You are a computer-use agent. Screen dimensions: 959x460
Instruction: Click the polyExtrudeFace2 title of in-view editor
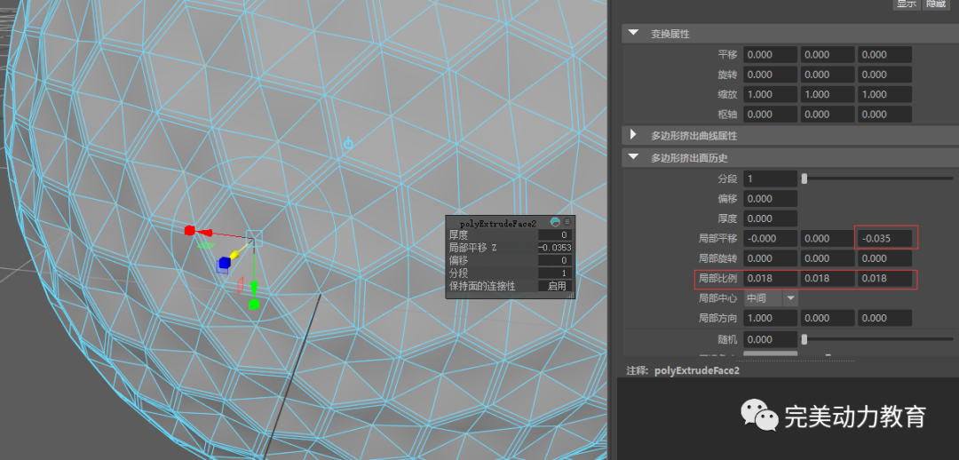click(x=498, y=223)
